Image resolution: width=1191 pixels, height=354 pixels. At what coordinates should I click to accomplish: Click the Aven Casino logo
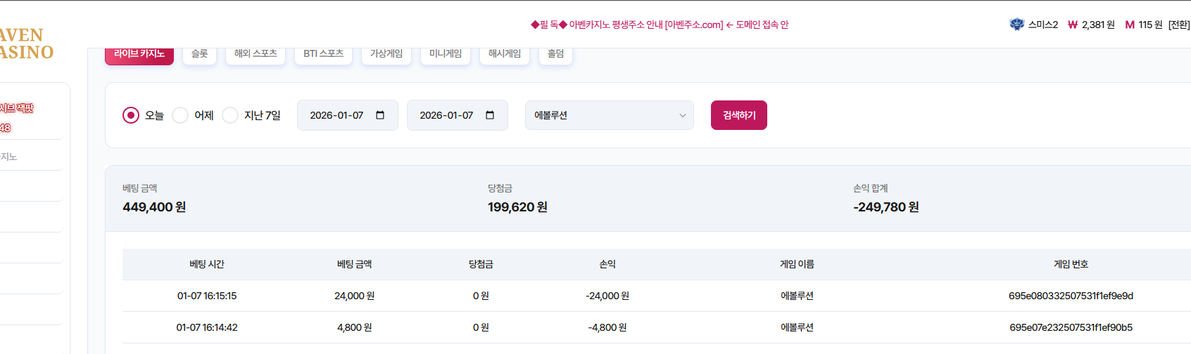(25, 44)
